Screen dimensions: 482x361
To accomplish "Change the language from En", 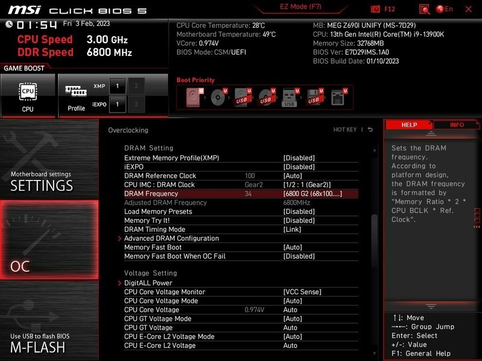I will tap(443, 9).
